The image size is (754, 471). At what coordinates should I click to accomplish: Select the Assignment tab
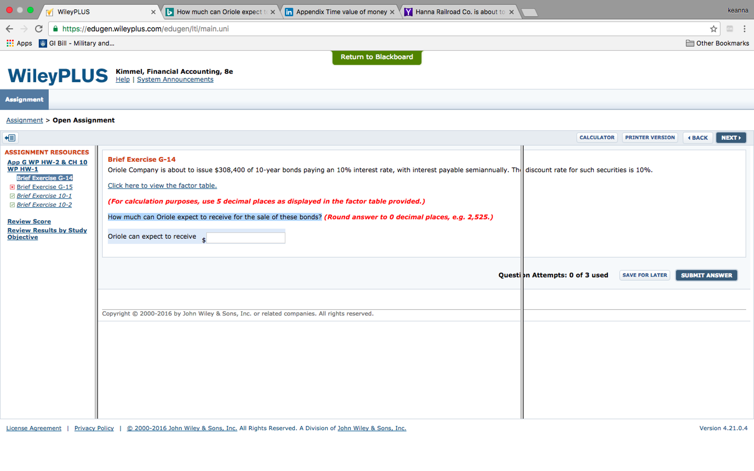(x=23, y=99)
